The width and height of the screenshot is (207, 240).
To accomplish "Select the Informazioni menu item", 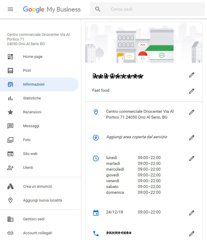I will 39,84.
